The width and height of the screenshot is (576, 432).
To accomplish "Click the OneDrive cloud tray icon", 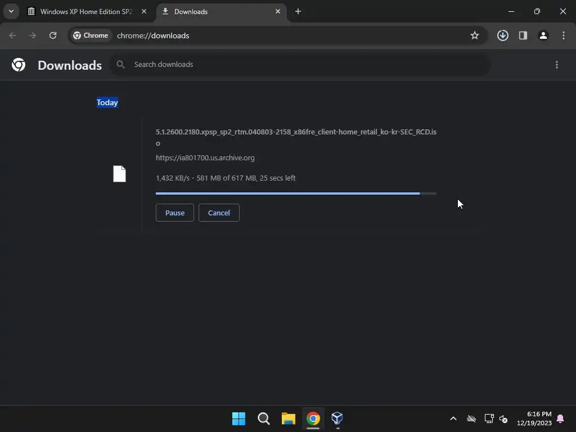I will click(471, 418).
